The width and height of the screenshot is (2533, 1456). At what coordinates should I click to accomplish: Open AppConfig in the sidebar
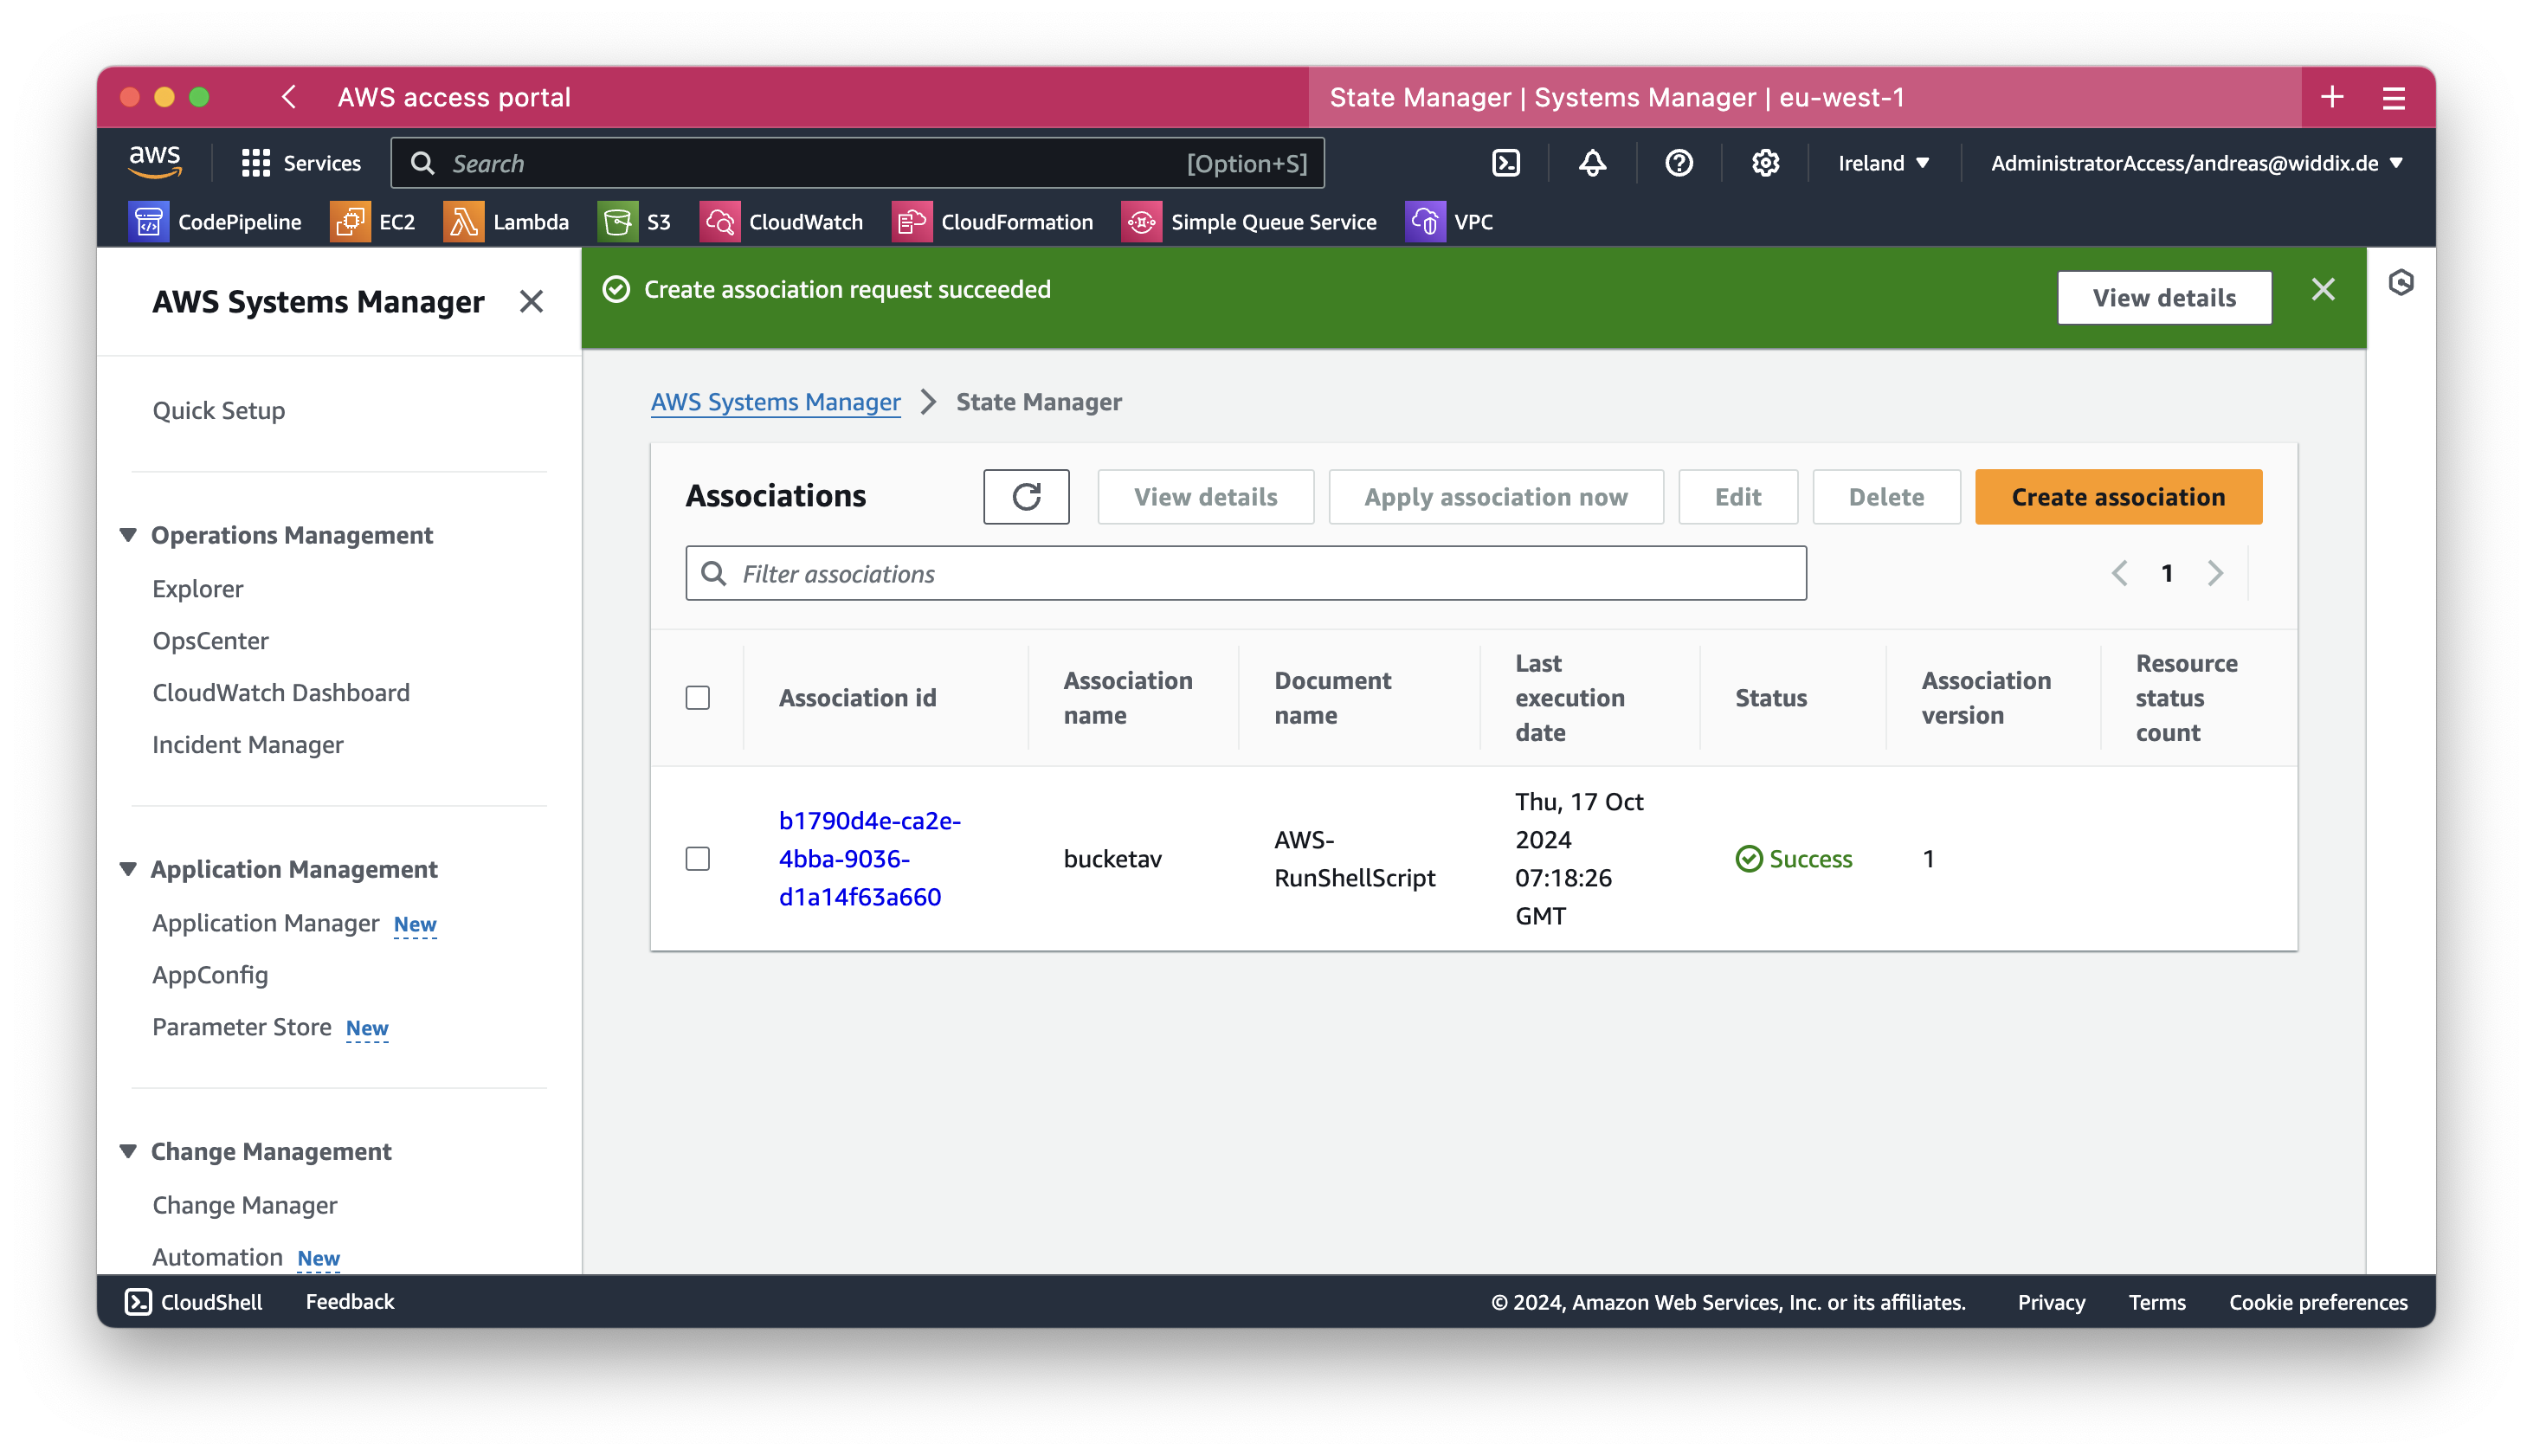(x=210, y=974)
